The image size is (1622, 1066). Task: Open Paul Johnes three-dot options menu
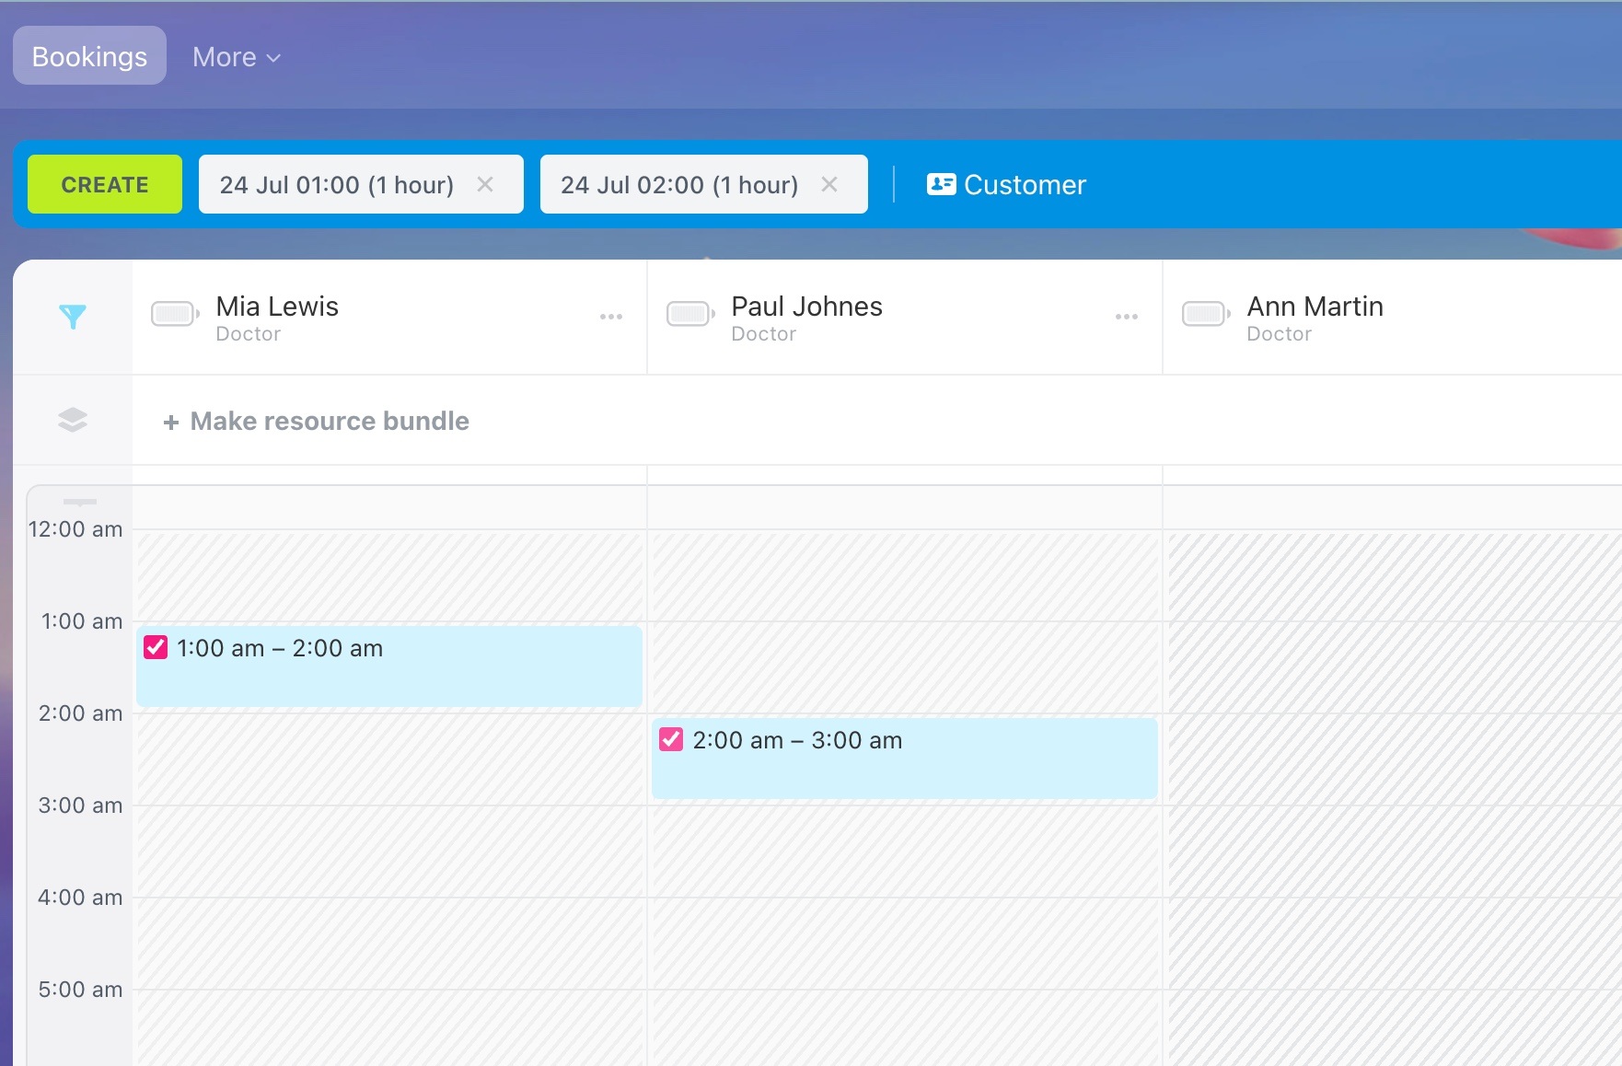tap(1127, 317)
